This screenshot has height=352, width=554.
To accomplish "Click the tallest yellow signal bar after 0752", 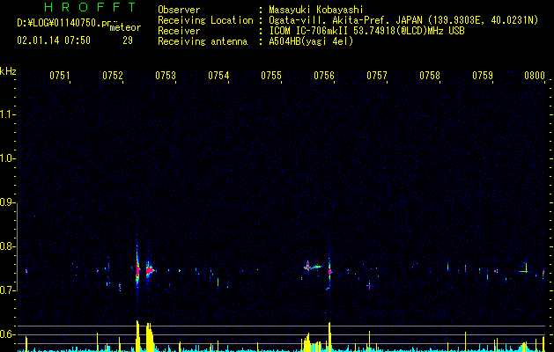I will [137, 336].
